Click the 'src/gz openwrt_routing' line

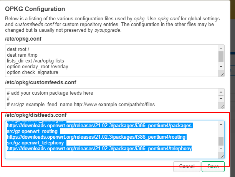pos(32,131)
